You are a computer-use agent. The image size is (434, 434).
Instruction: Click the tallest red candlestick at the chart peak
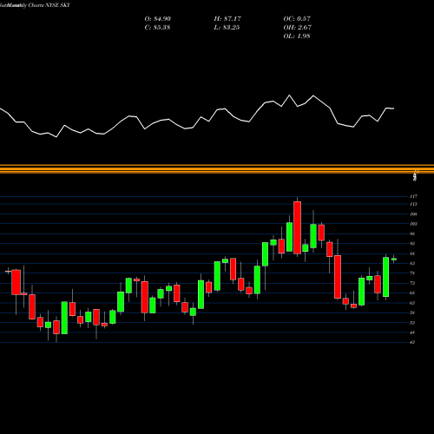pos(297,227)
